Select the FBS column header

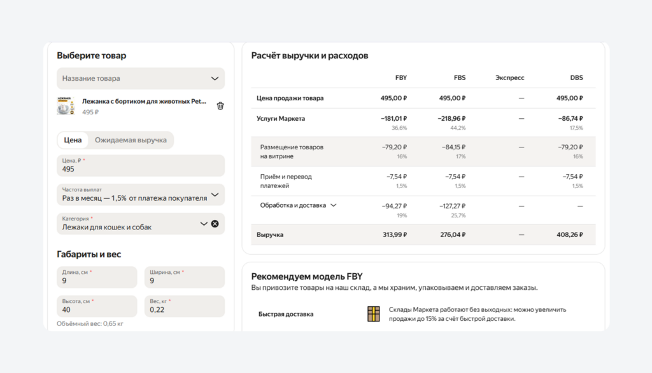pyautogui.click(x=459, y=78)
